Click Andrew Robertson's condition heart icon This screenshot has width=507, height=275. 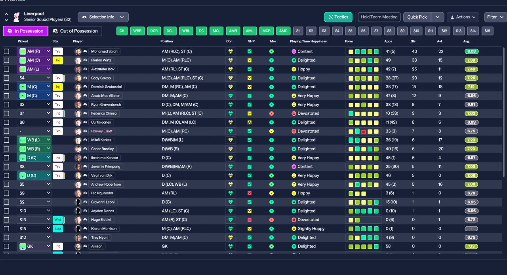tap(230, 184)
